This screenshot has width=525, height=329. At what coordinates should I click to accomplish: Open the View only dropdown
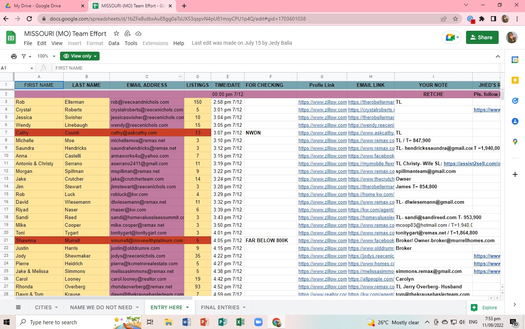[80, 56]
